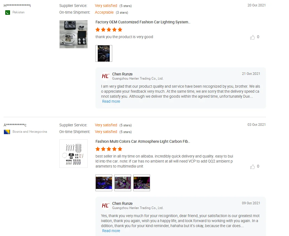Click the star rating under the Atmosphere Light title

(x=109, y=149)
